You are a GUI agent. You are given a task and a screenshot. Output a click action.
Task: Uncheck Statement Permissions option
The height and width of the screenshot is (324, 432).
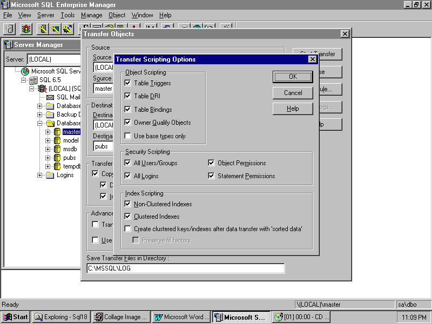tap(212, 176)
